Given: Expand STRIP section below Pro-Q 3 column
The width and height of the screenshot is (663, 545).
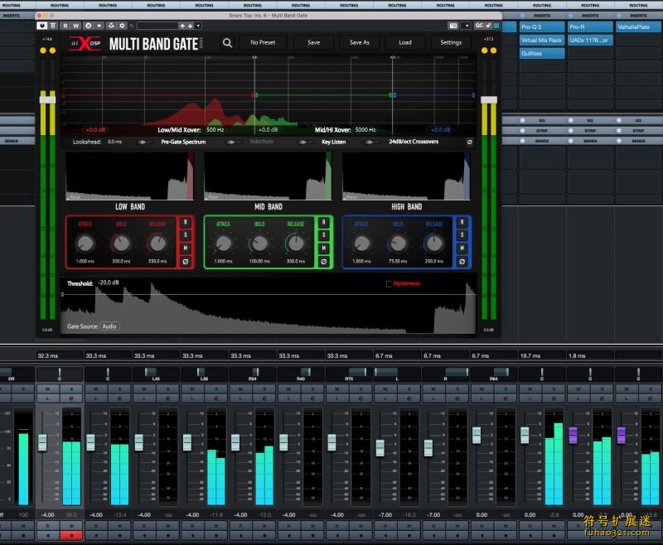Looking at the screenshot, I should (x=542, y=131).
